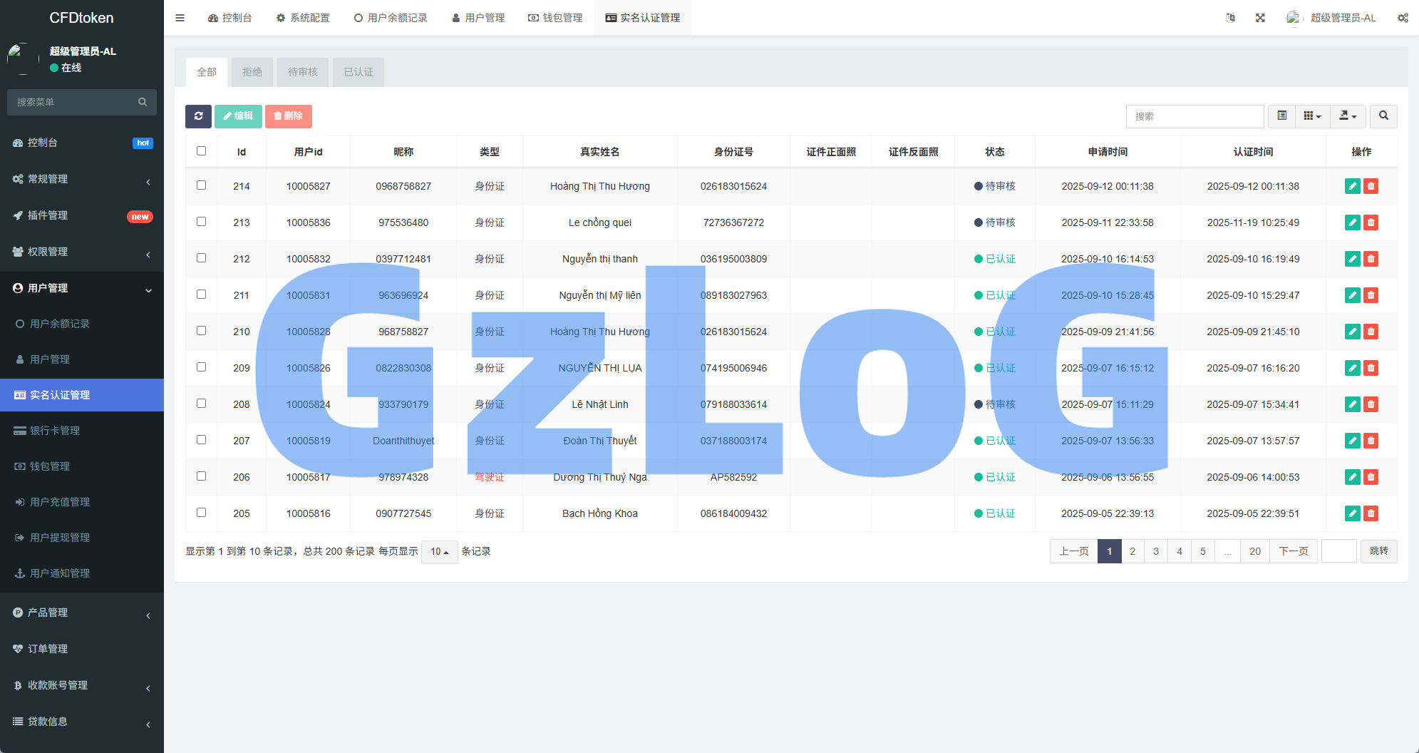Click the red delete icon for row 210
Image resolution: width=1419 pixels, height=753 pixels.
pos(1371,332)
